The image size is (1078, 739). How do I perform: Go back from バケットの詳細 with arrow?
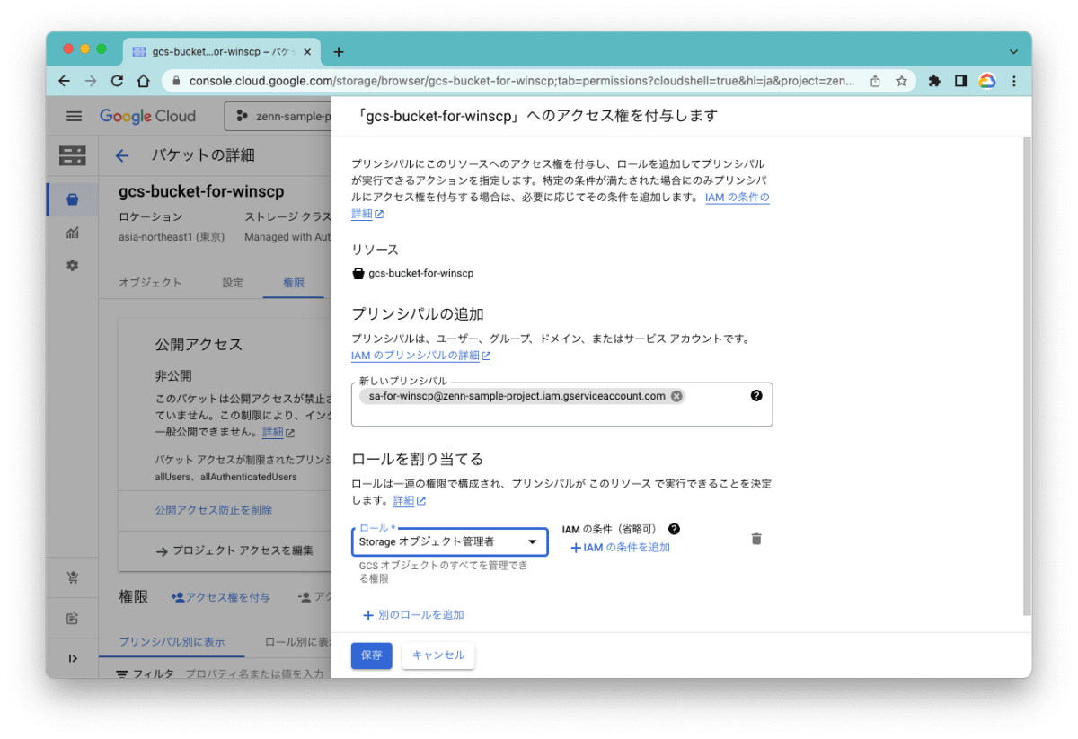122,155
